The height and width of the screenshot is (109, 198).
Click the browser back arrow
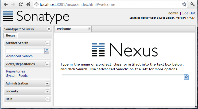tap(6, 5)
